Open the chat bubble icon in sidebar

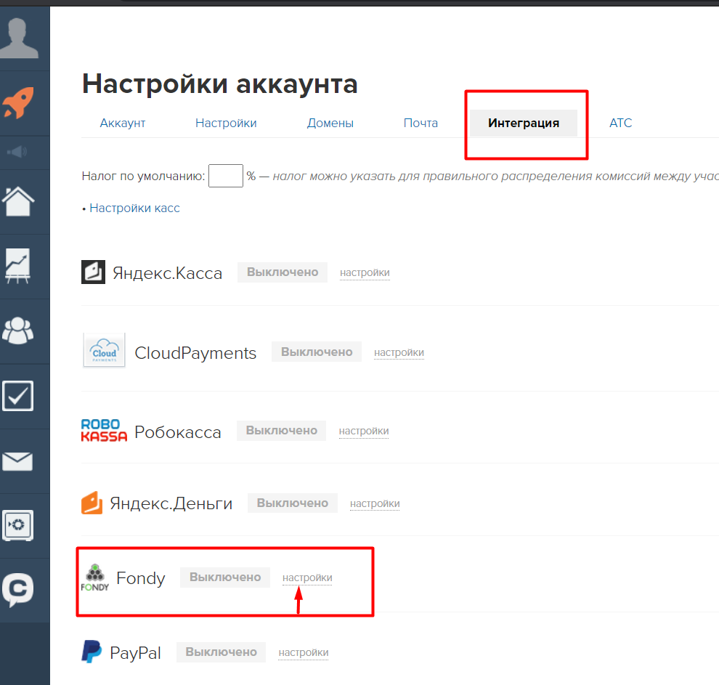pyautogui.click(x=18, y=590)
